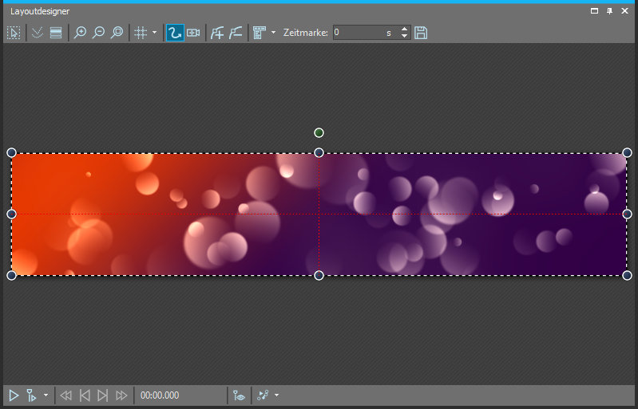
Task: Toggle the motion path mode button
Action: [174, 33]
